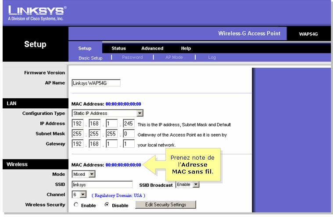
Task: Open the Advanced tab
Action: pos(152,48)
